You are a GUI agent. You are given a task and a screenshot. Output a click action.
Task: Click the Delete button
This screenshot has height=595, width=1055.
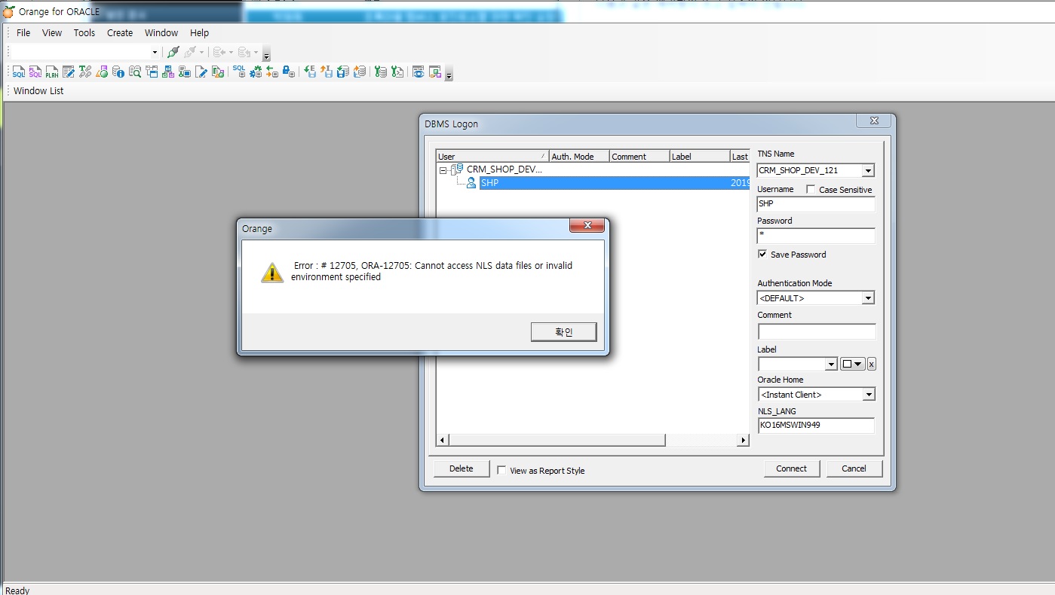coord(462,468)
